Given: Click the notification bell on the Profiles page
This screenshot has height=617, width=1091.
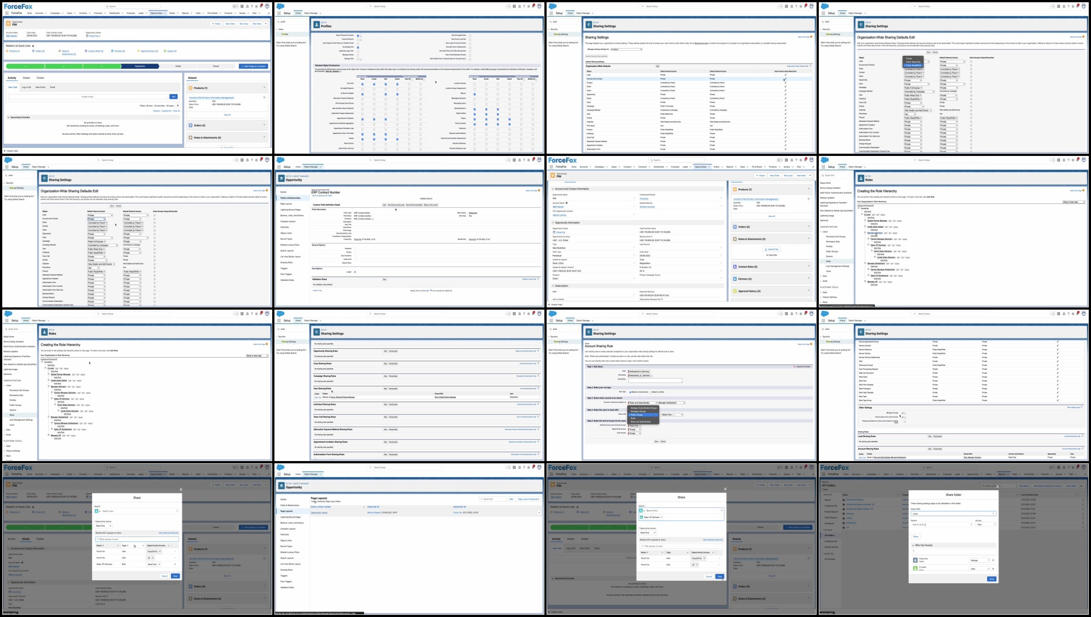Looking at the screenshot, I should point(533,6).
